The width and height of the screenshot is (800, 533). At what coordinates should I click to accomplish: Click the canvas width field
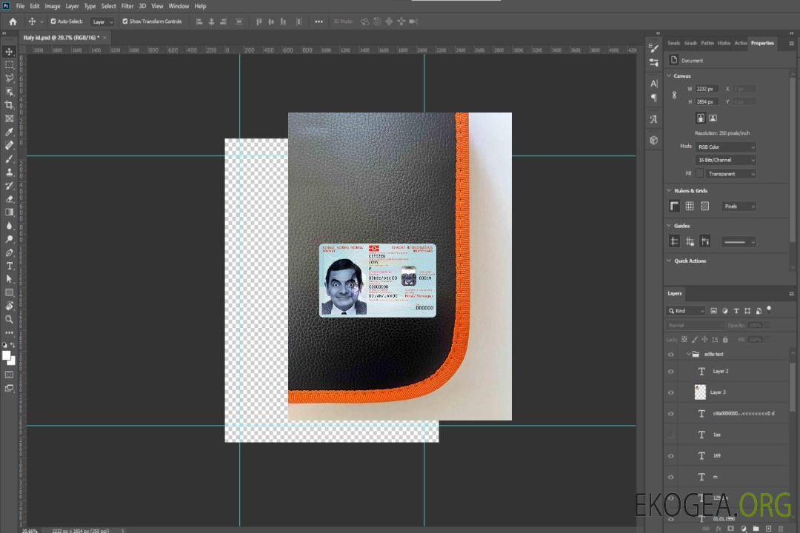[x=706, y=89]
